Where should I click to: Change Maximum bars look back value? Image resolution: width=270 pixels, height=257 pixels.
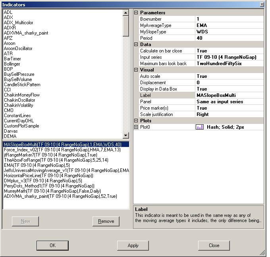click(229, 64)
